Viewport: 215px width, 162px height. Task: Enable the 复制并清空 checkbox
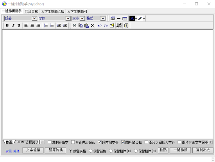pyautogui.click(x=50, y=142)
